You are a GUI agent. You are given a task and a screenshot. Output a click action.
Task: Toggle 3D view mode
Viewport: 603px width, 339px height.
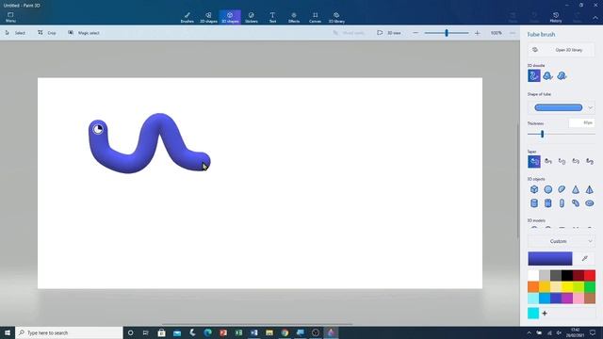389,33
